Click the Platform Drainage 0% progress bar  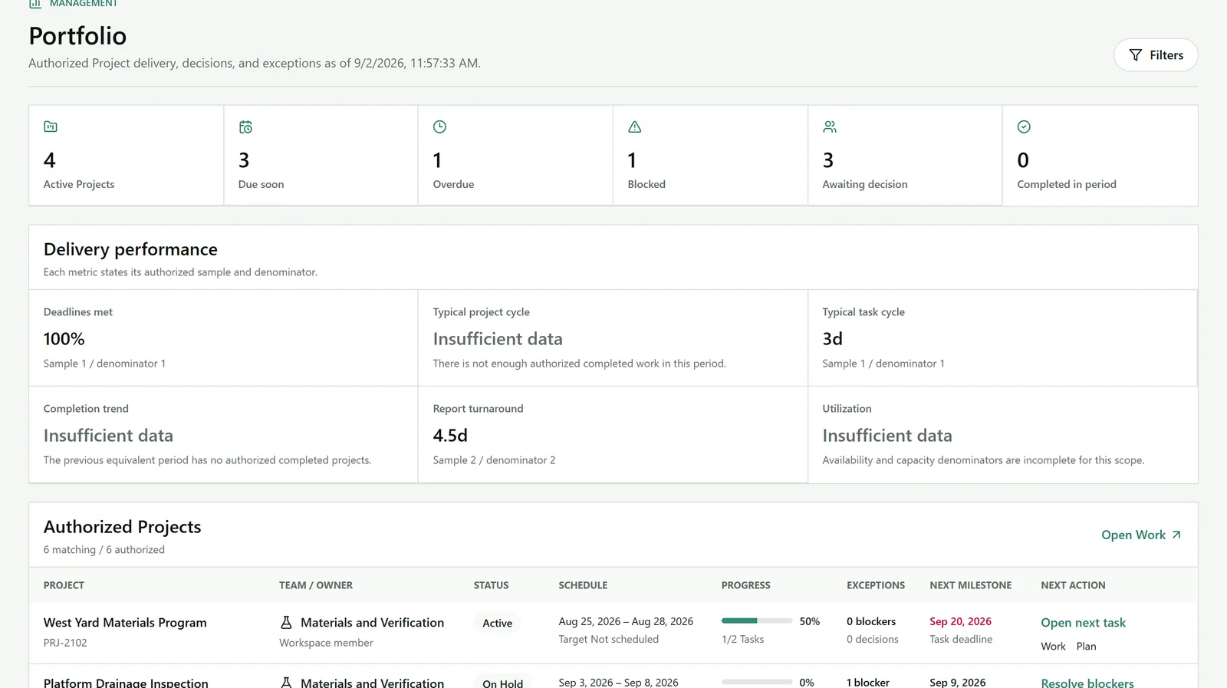pos(757,681)
